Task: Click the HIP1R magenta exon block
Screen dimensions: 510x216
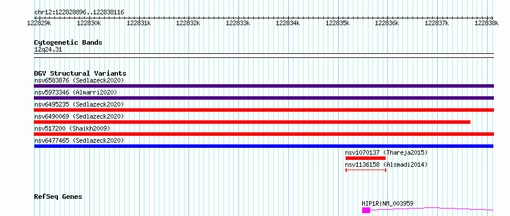Action: coord(366,210)
